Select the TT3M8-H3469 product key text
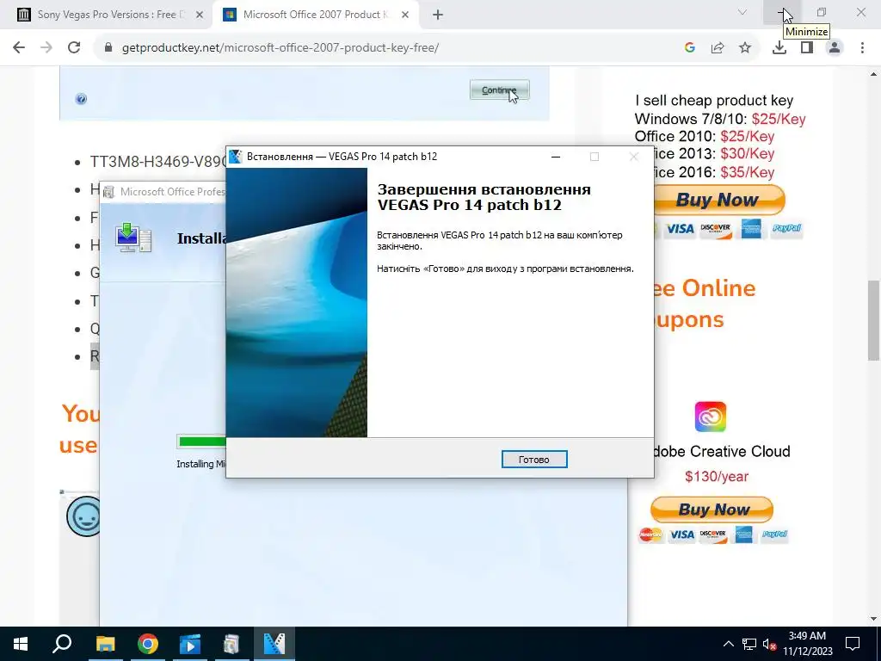 pos(158,162)
